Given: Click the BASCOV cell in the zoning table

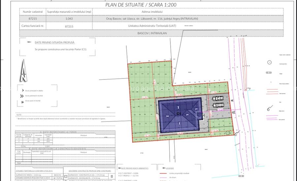Looking at the screenshot, I should pyautogui.click(x=57, y=175).
